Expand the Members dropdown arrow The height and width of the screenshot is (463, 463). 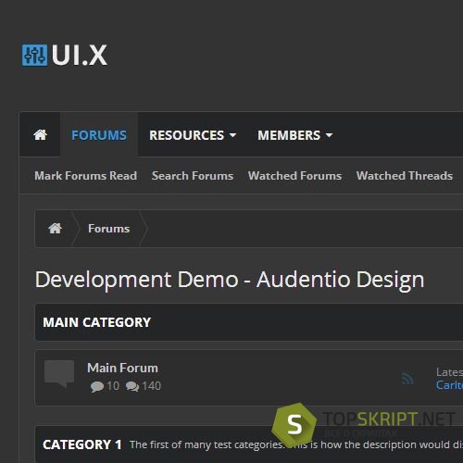click(x=329, y=135)
